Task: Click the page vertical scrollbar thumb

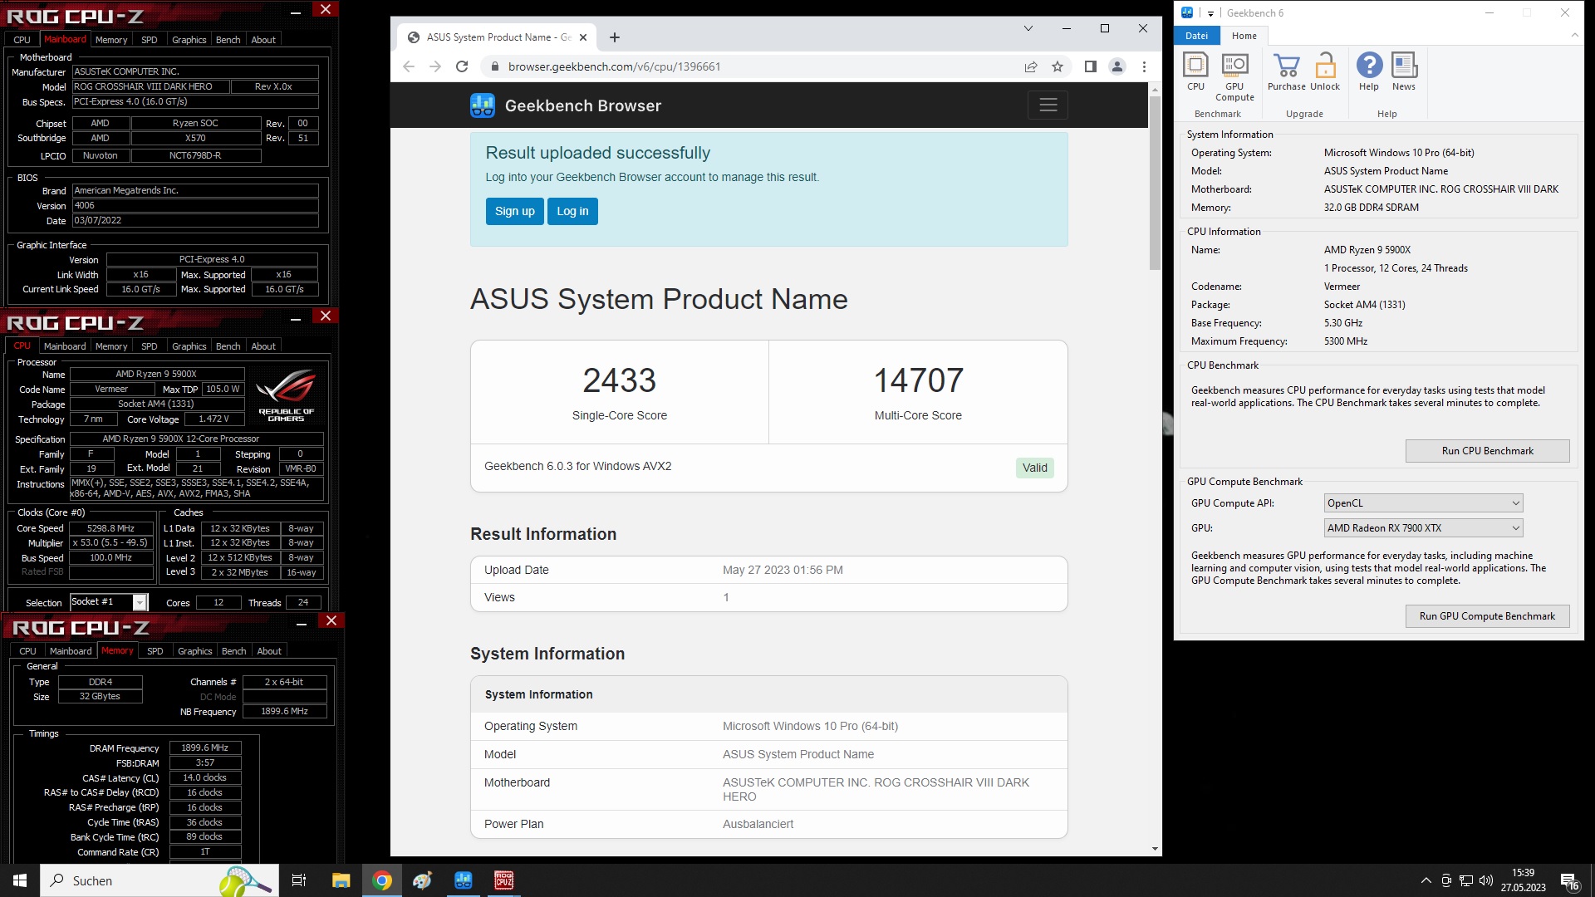Action: tap(1155, 183)
